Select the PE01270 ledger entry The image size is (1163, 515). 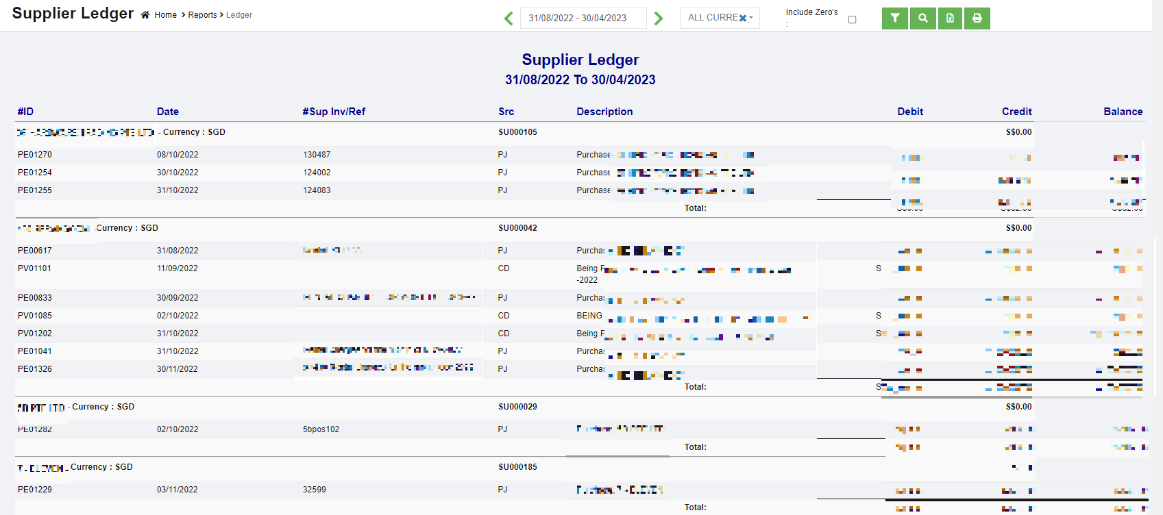coord(35,155)
